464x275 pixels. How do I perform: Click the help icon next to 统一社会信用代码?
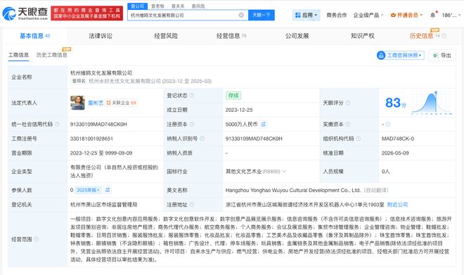(57, 124)
